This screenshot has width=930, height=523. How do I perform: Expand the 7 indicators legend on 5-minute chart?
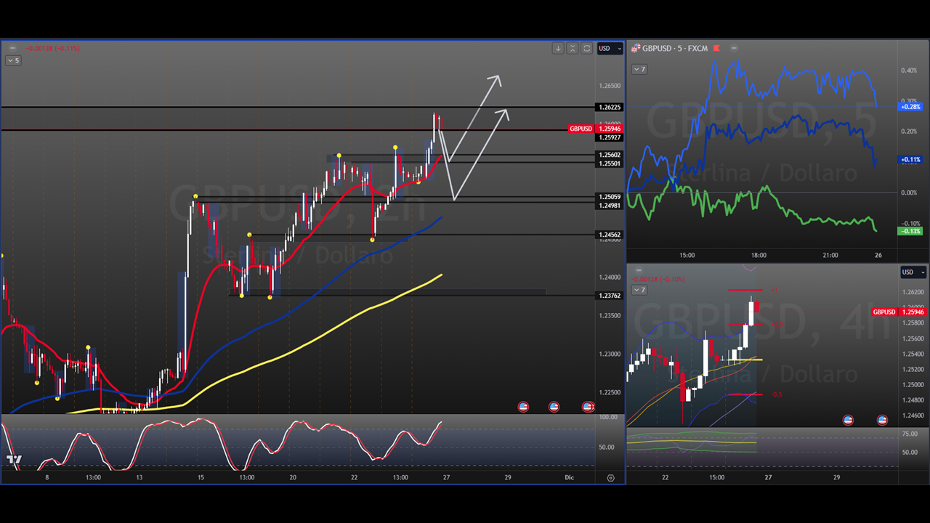[x=639, y=69]
